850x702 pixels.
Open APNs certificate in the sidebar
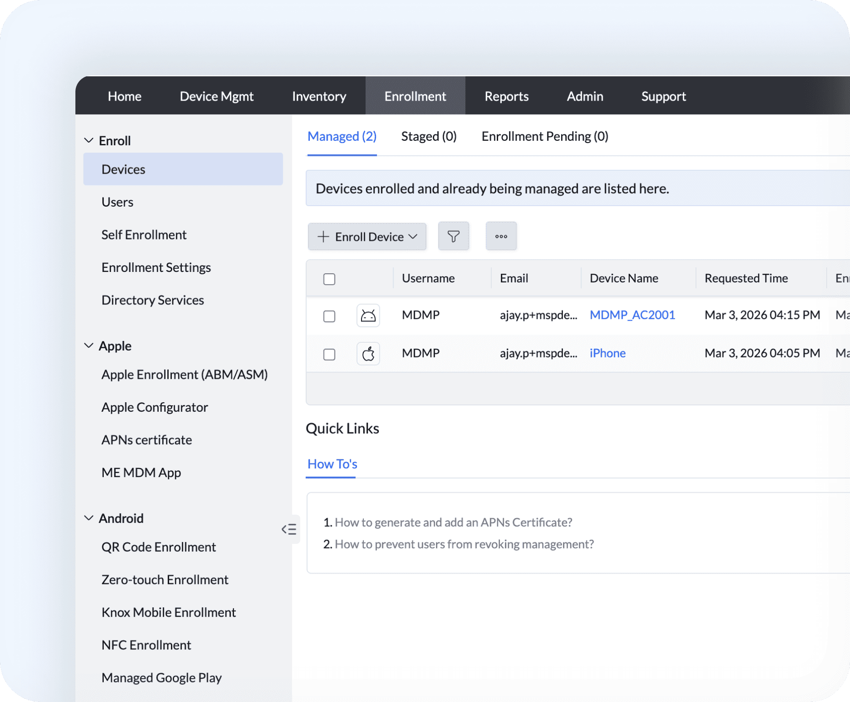pyautogui.click(x=147, y=440)
